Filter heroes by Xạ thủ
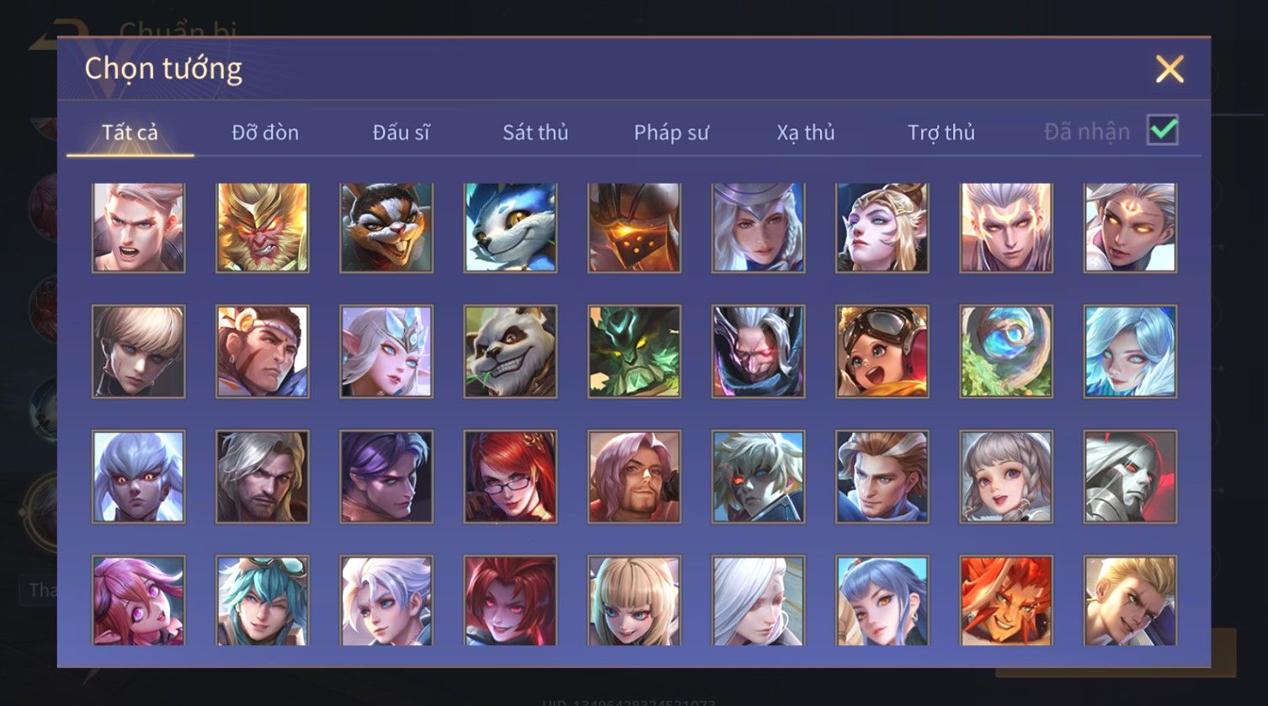 (x=806, y=132)
